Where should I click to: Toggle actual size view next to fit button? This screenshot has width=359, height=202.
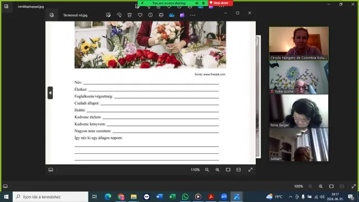239,170
